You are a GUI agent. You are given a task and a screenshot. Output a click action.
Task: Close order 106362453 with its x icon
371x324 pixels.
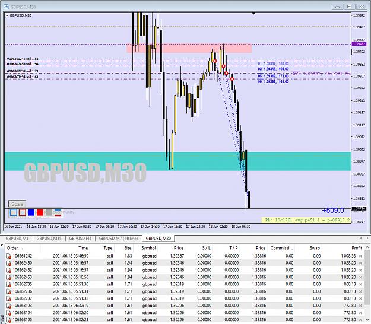(360, 277)
